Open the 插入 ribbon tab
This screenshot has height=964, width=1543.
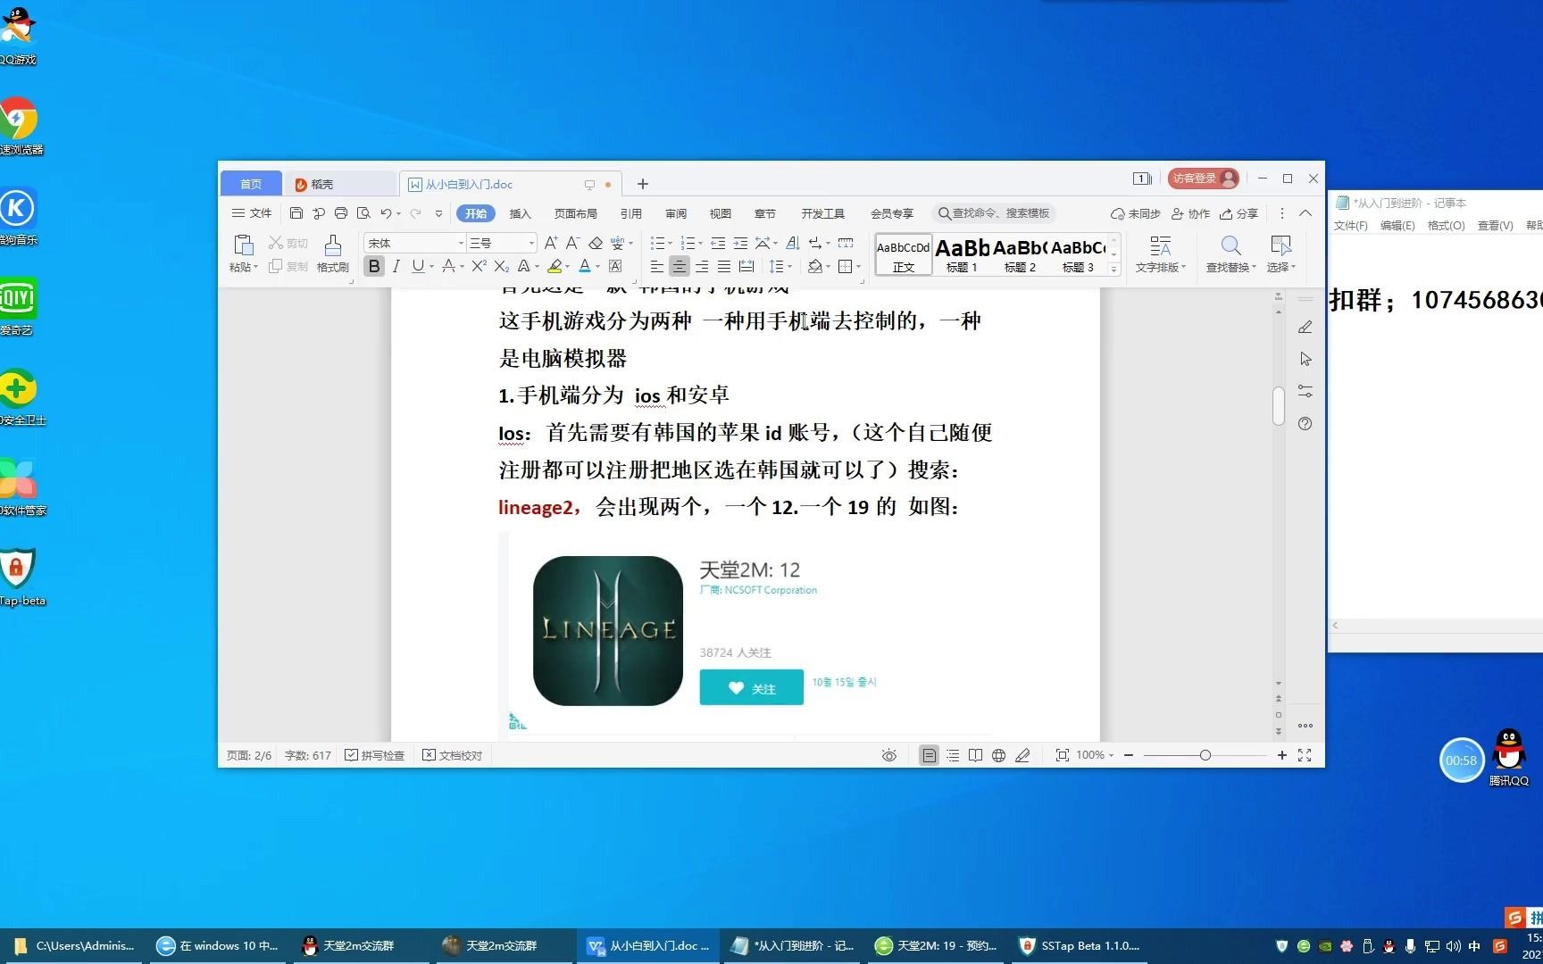[x=520, y=213]
